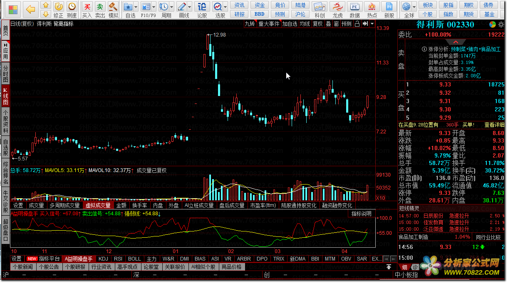Open the 数据 PE data icon
This screenshot has width=508, height=283.
[x=354, y=7]
